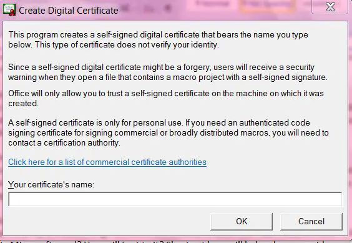The width and height of the screenshot is (352, 243).
Task: Click the words "contact a certification authority"
Action: pos(64,143)
